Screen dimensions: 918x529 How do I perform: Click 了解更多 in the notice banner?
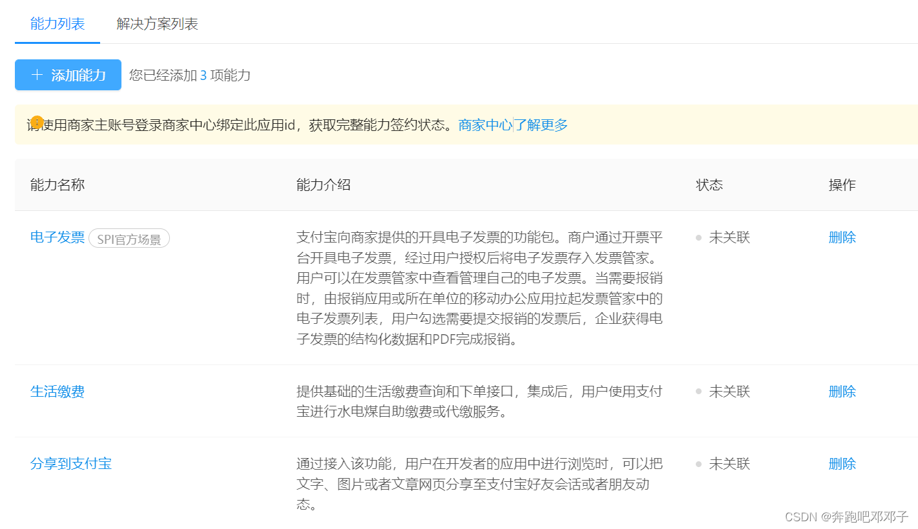[540, 125]
